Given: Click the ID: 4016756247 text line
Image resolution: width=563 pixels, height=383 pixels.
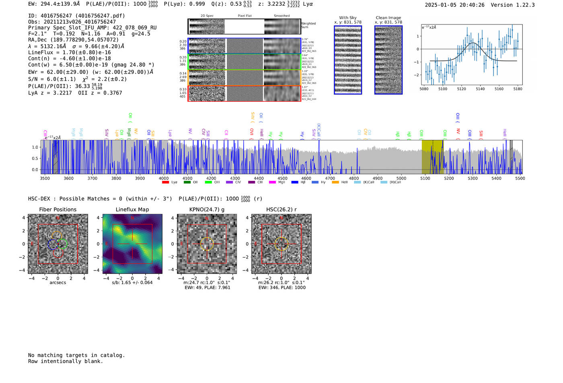Looking at the screenshot, I should coord(76,16).
